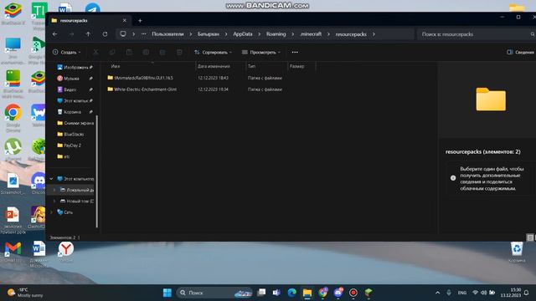Screen dimensions: 536x301
Task: Open Microsoft Edge from the taskbar
Action: pyautogui.click(x=291, y=293)
